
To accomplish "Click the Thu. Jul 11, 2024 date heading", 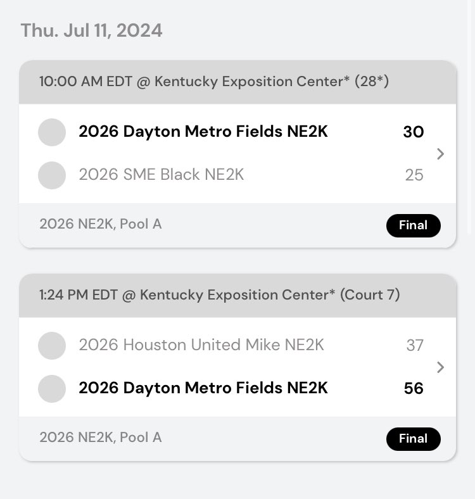I will point(91,30).
